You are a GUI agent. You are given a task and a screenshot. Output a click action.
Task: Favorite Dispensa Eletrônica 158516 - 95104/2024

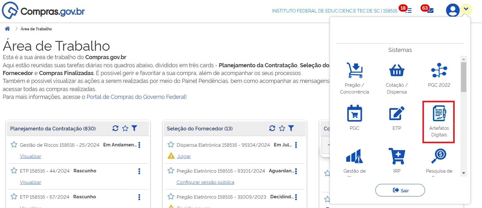coord(171,145)
